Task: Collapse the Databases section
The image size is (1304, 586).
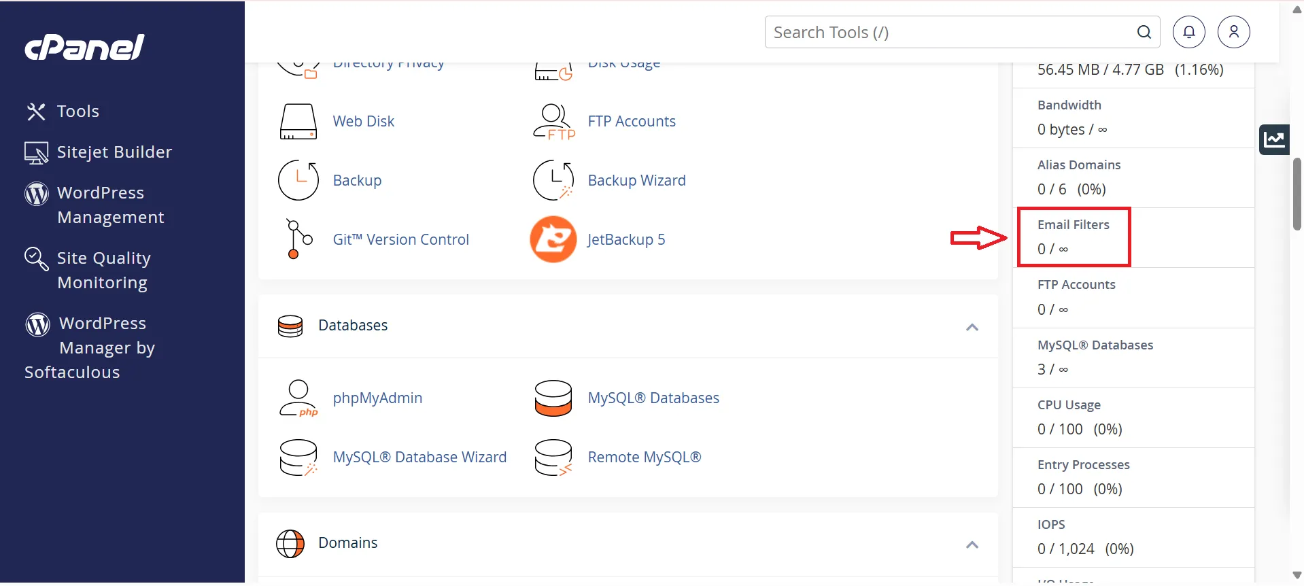Action: pyautogui.click(x=972, y=327)
